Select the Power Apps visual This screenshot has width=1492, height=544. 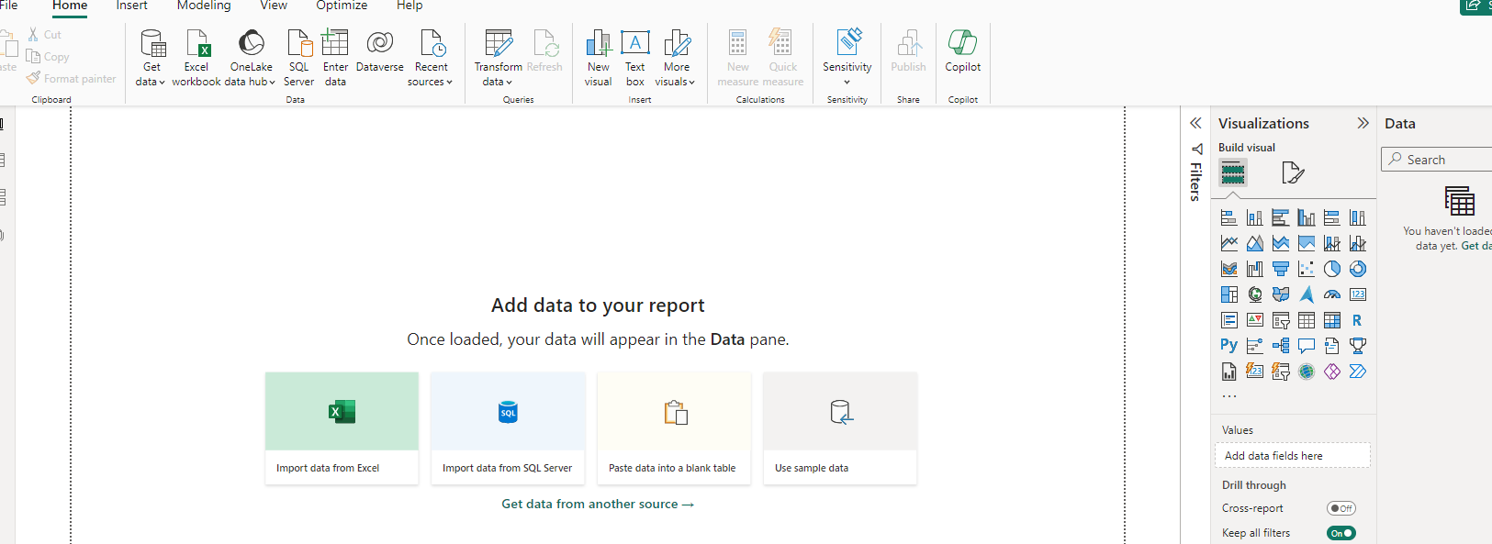point(1331,372)
